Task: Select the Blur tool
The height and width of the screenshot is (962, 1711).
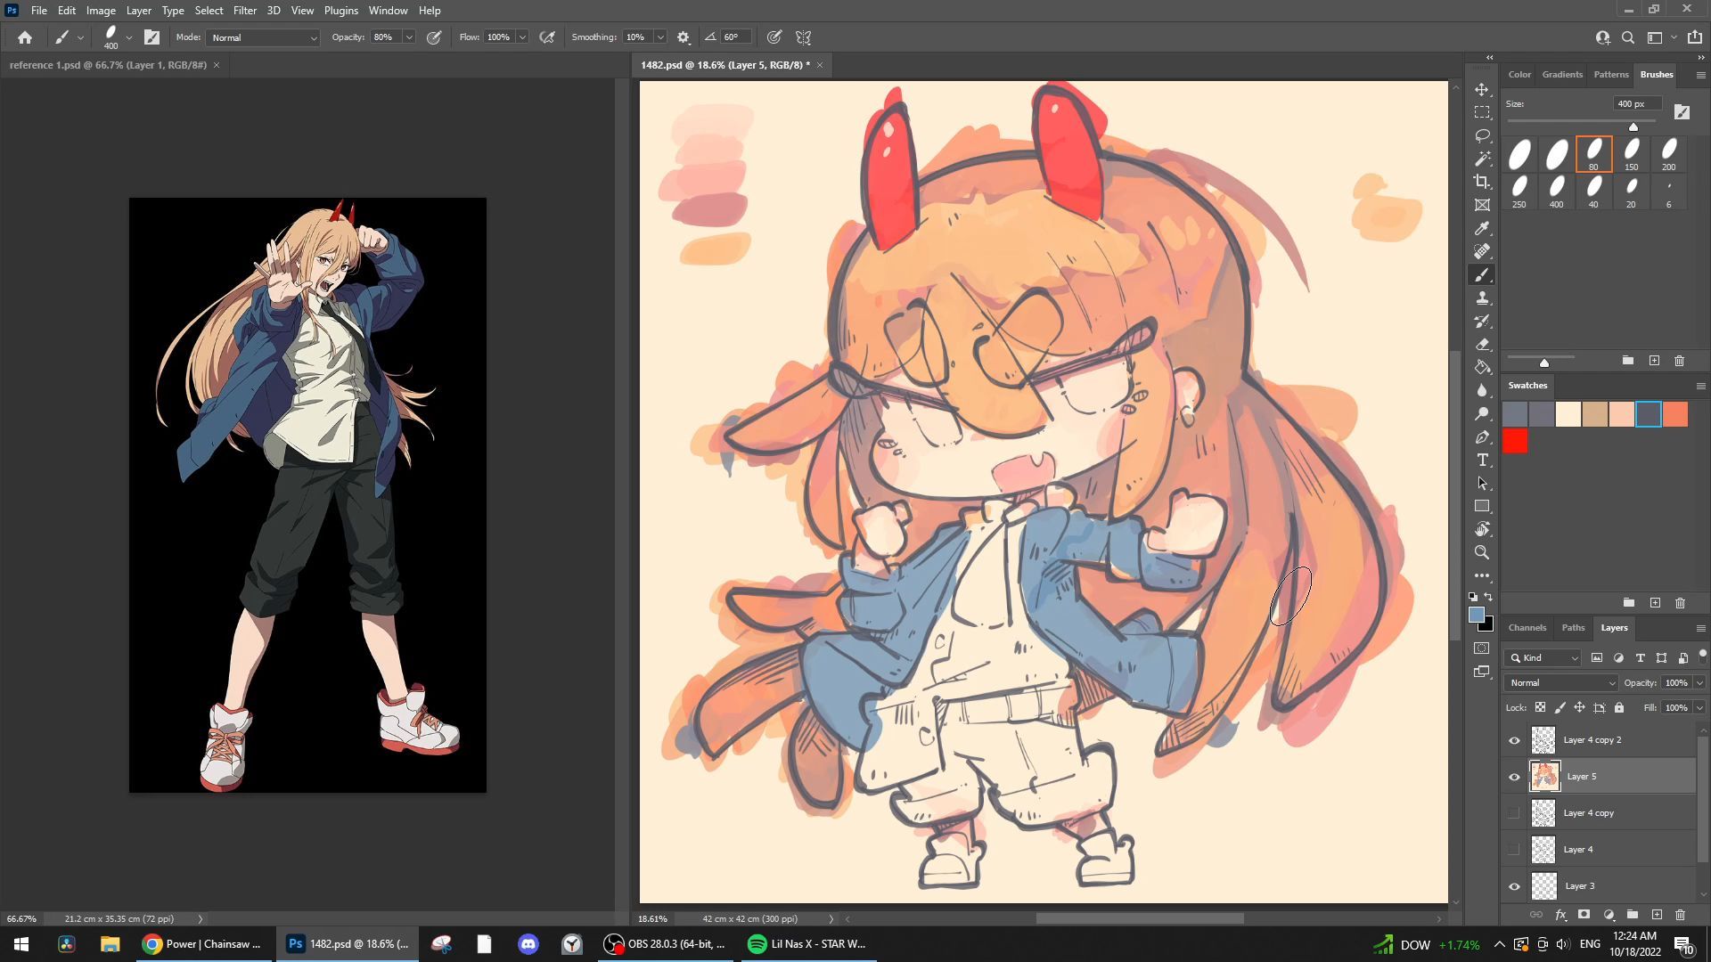Action: coord(1482,390)
